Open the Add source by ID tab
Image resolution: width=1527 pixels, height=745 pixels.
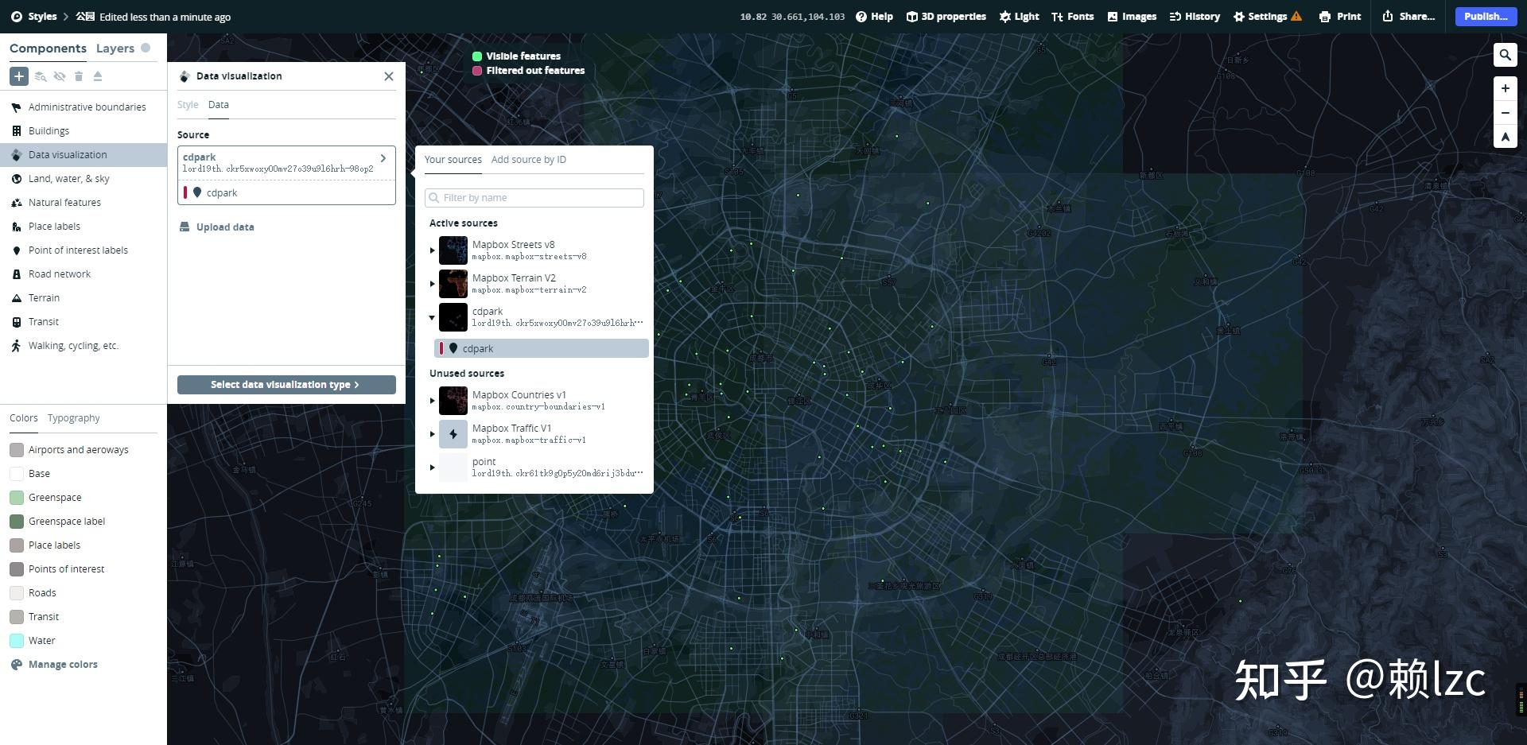[x=528, y=159]
